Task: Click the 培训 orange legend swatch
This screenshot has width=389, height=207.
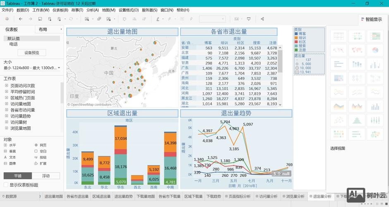Action: (296, 38)
